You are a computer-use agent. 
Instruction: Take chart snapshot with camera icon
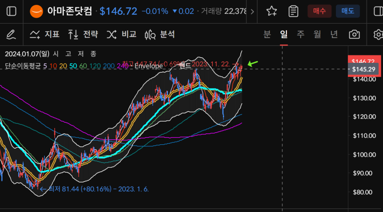click(x=354, y=35)
